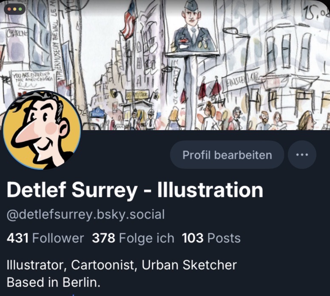Click the Detlef Surrey - Illustration display name
330x296 pixels.
point(135,190)
